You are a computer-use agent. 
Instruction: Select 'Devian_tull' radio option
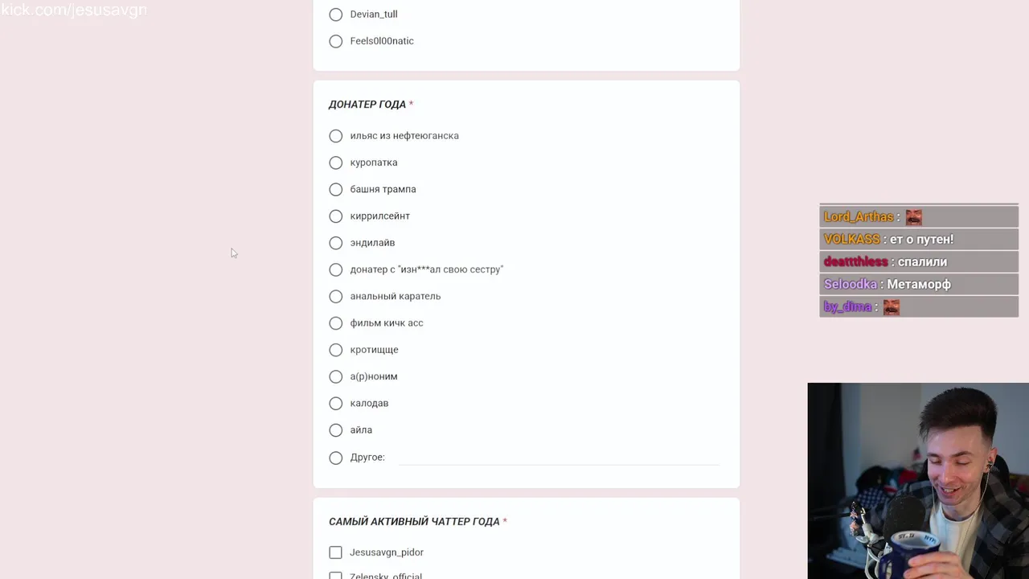pos(336,14)
